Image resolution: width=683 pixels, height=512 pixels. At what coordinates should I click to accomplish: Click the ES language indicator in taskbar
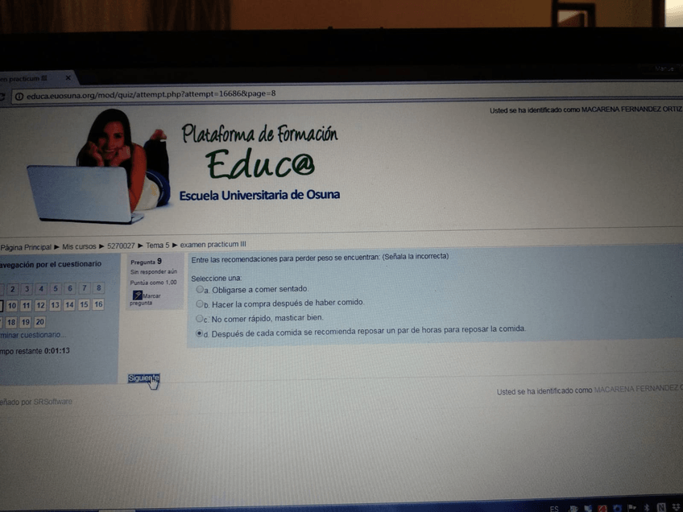(554, 508)
